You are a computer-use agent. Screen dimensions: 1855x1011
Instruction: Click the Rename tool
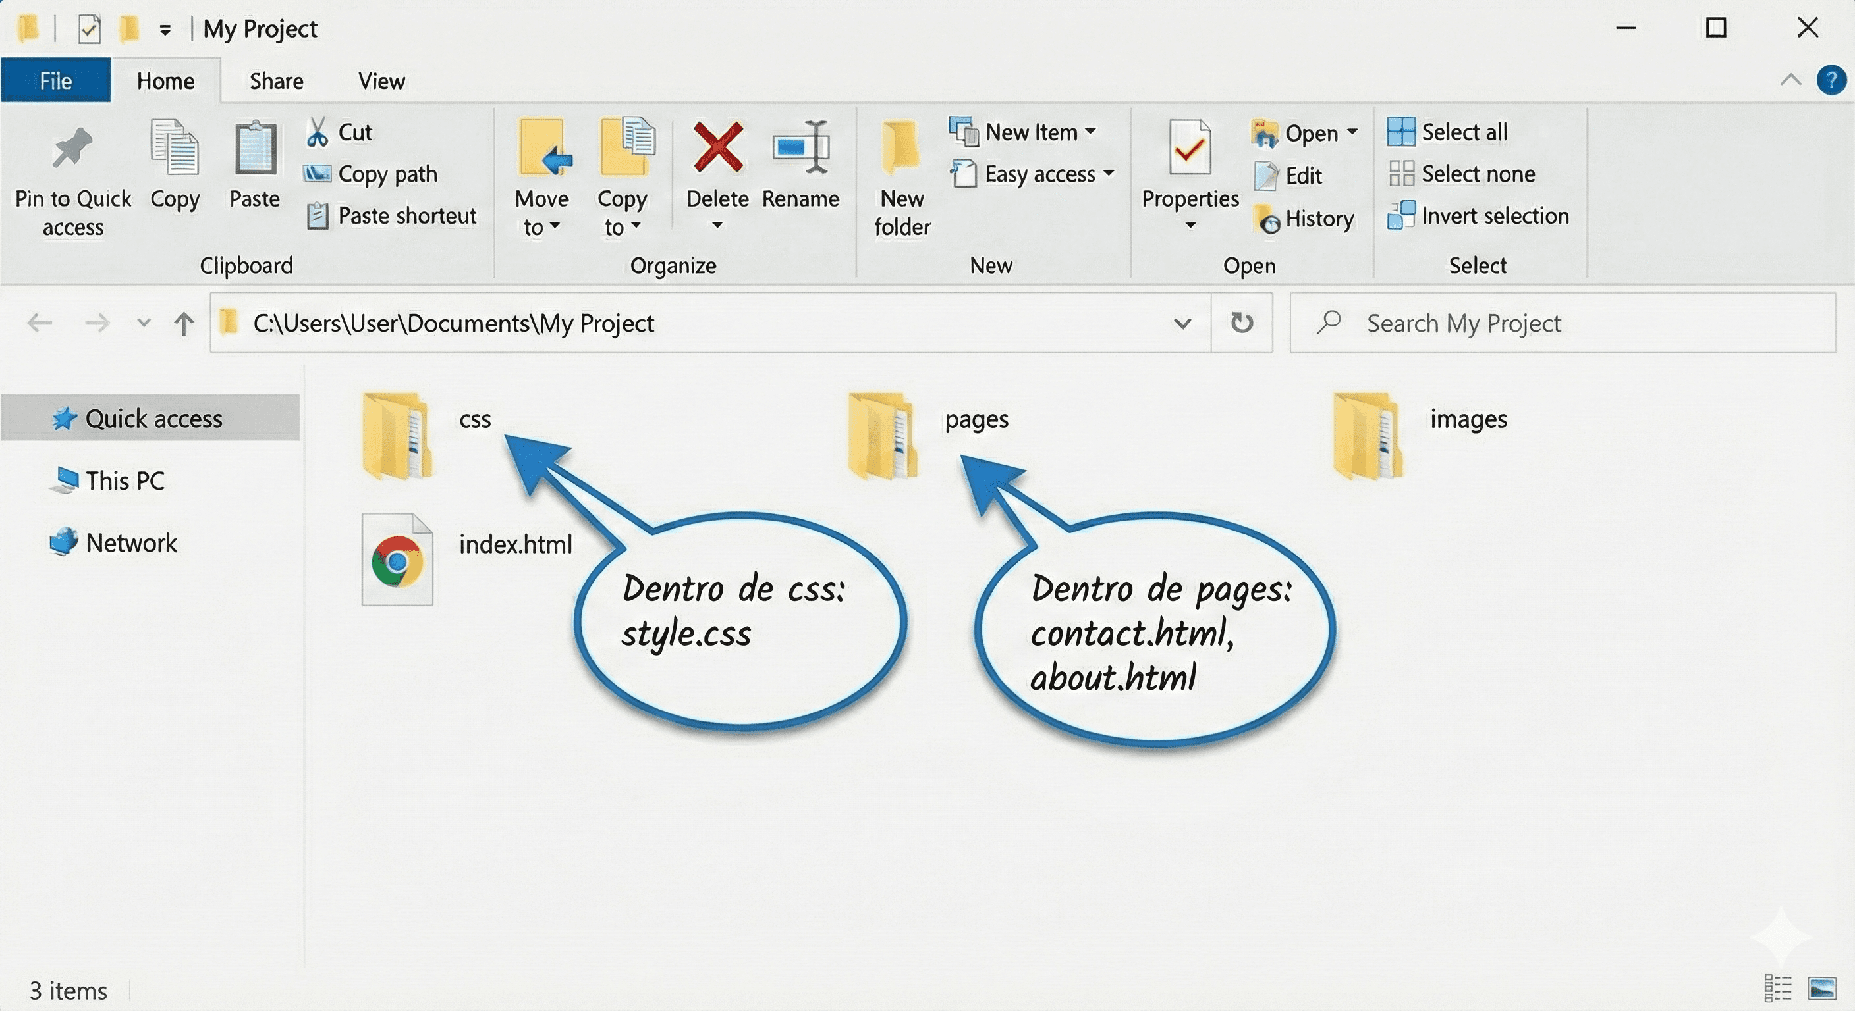(x=802, y=165)
